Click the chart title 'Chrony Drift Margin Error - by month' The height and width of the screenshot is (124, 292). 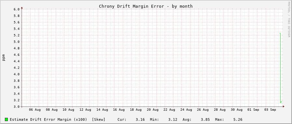[146, 6]
